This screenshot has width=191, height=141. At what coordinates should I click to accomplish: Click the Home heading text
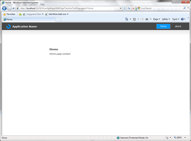[x=54, y=49]
